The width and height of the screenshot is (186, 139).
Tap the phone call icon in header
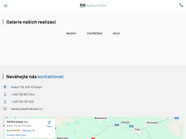point(181,5)
